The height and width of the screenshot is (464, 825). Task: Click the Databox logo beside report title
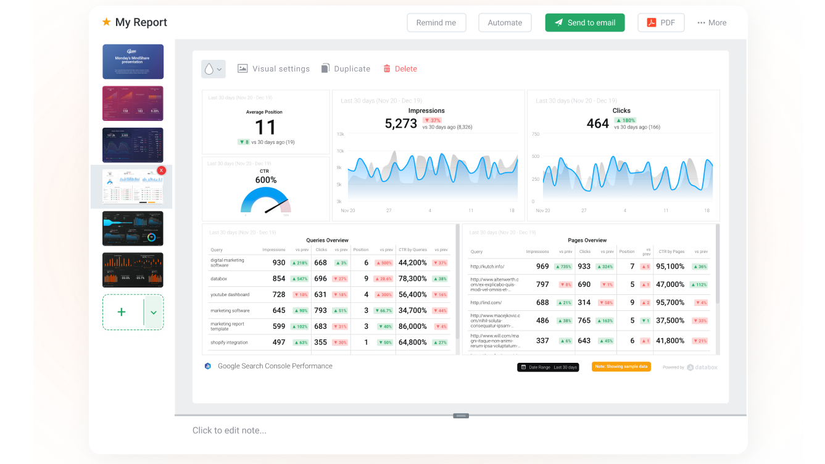[208, 366]
